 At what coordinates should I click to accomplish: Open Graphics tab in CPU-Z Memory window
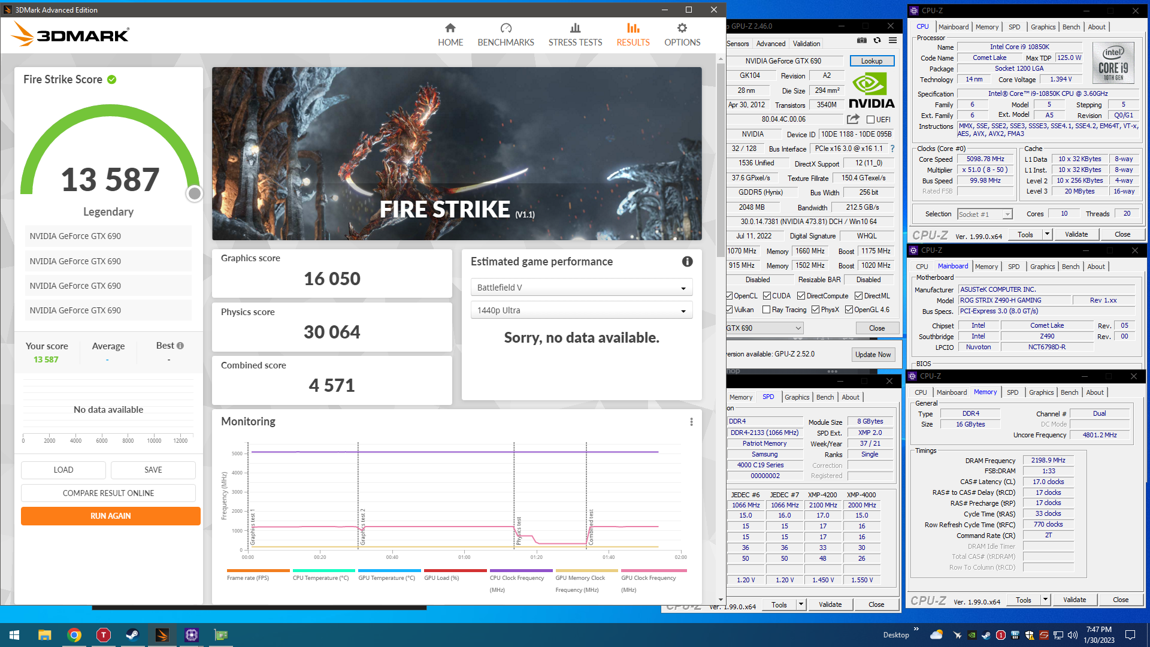(1041, 392)
